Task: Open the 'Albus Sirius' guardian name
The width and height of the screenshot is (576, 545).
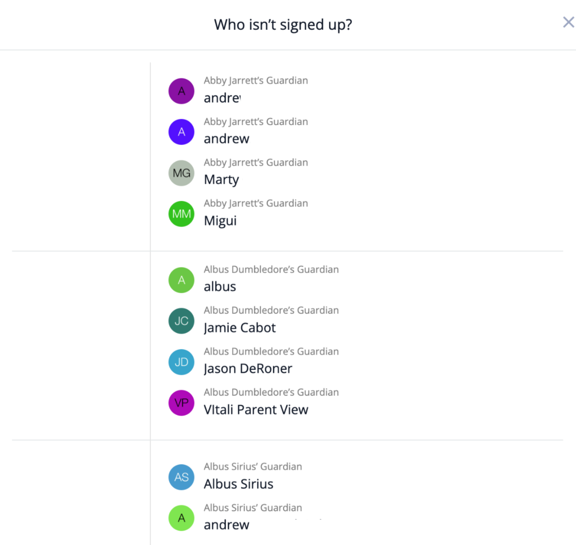Action: tap(239, 484)
